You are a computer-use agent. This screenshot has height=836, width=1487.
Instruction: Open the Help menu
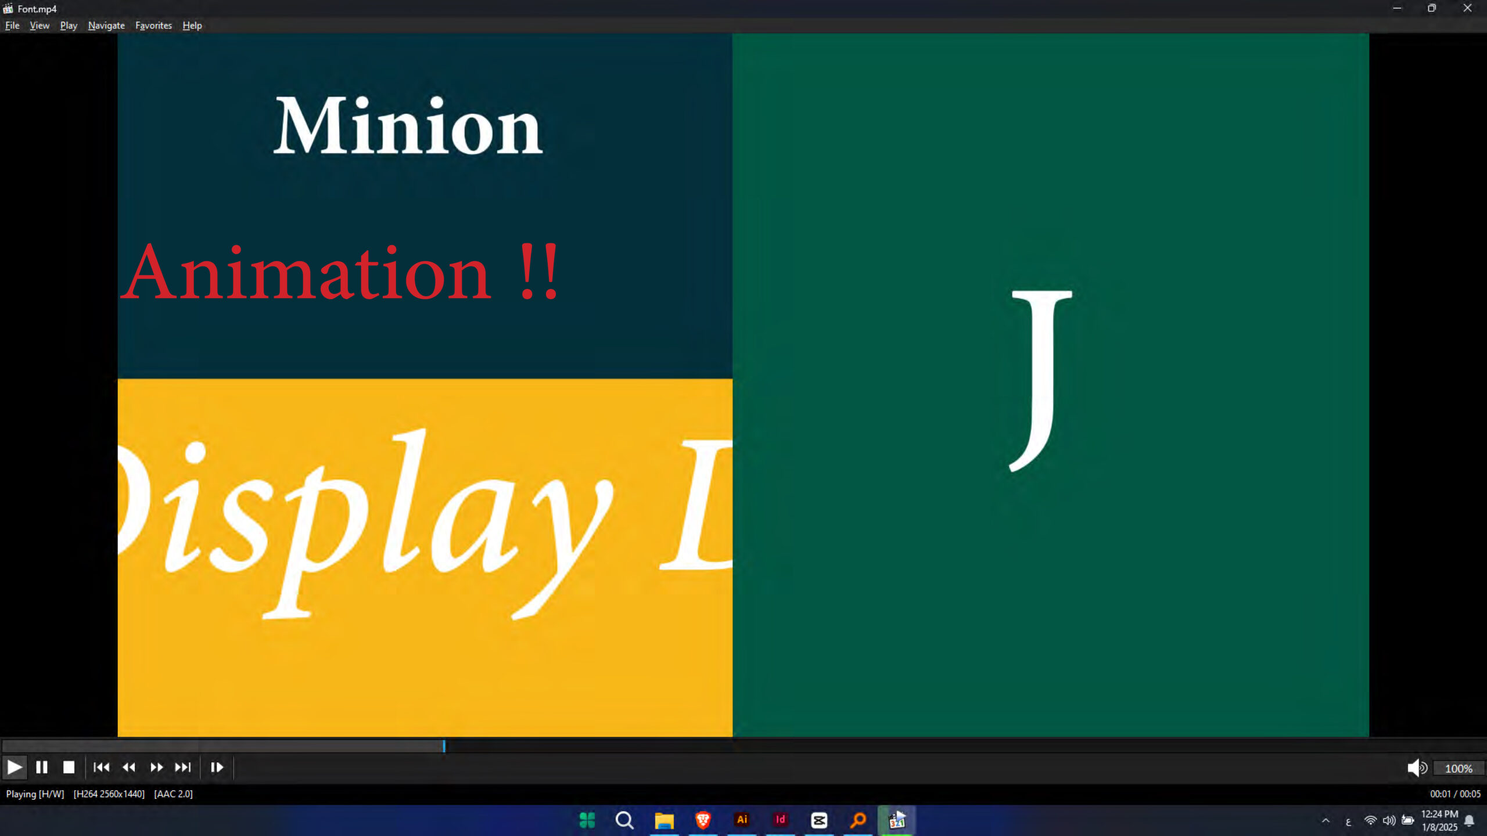pos(192,26)
